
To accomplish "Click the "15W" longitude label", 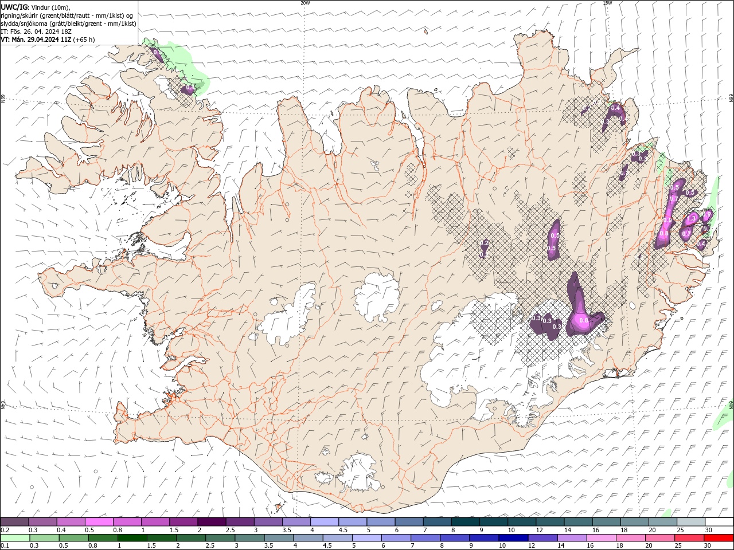I will coord(607,3).
